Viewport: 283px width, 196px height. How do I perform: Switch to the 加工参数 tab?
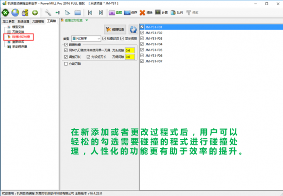pyautogui.click(x=8, y=22)
